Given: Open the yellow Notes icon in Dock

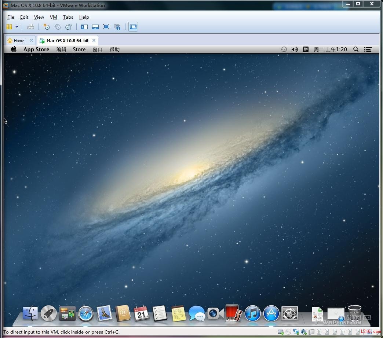Looking at the screenshot, I should tap(179, 313).
